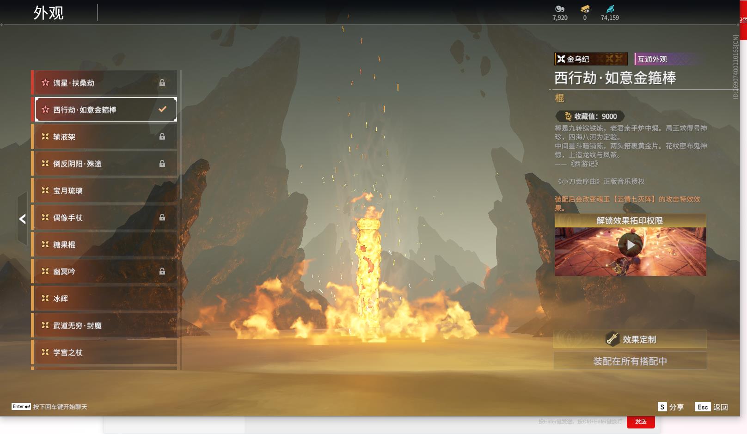Screen dimensions: 747x434
Task: Open the 效果定制 customization button
Action: (x=630, y=339)
